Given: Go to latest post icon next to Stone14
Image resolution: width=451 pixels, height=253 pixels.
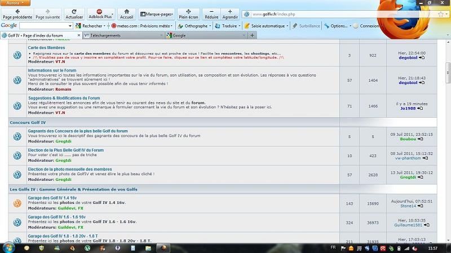Looking at the screenshot, I should [x=420, y=206].
